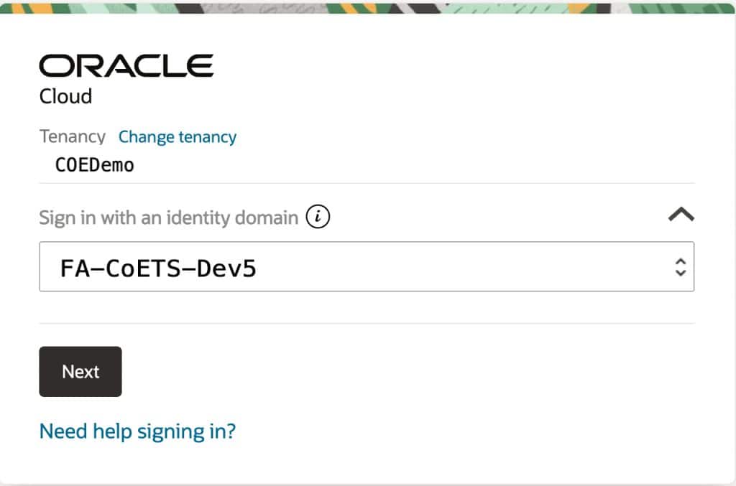Screen dimensions: 736x486
Task: Click the Cloud subtitle under the logo
Action: (x=65, y=96)
